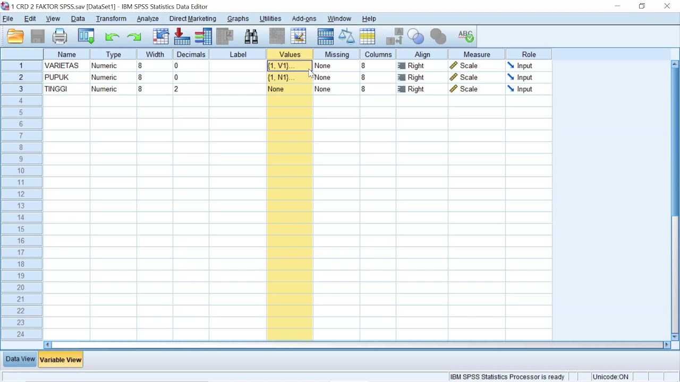The height and width of the screenshot is (382, 680).
Task: Click the Show all variables icon
Action: pos(438,37)
